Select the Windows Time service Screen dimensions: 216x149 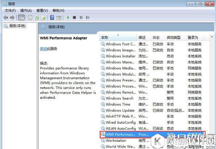[151, 104]
